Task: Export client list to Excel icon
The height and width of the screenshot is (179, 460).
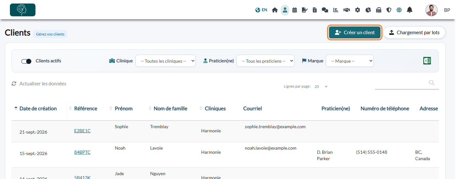Action: coord(427,61)
